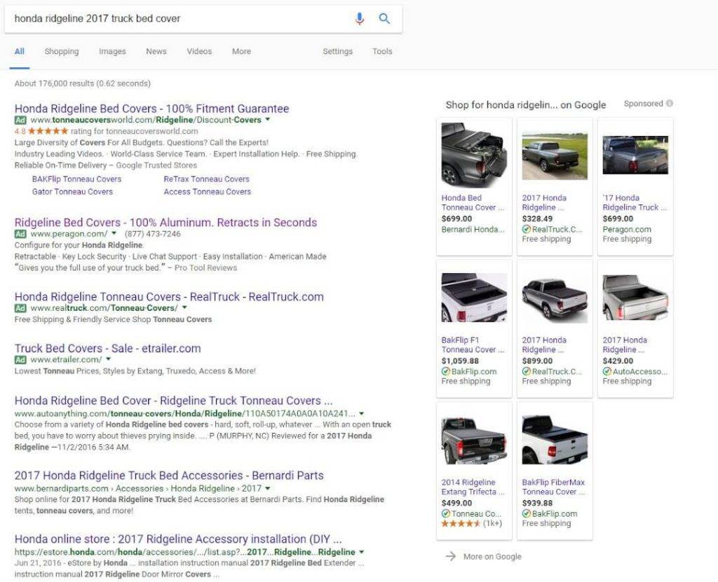
Task: Click the Extang Trifecta star rating (1k+)
Action: (x=471, y=523)
